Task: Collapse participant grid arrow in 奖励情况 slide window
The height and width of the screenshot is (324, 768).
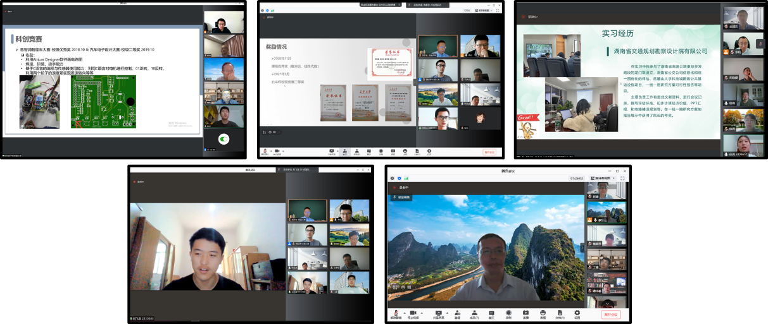Action: coord(416,82)
